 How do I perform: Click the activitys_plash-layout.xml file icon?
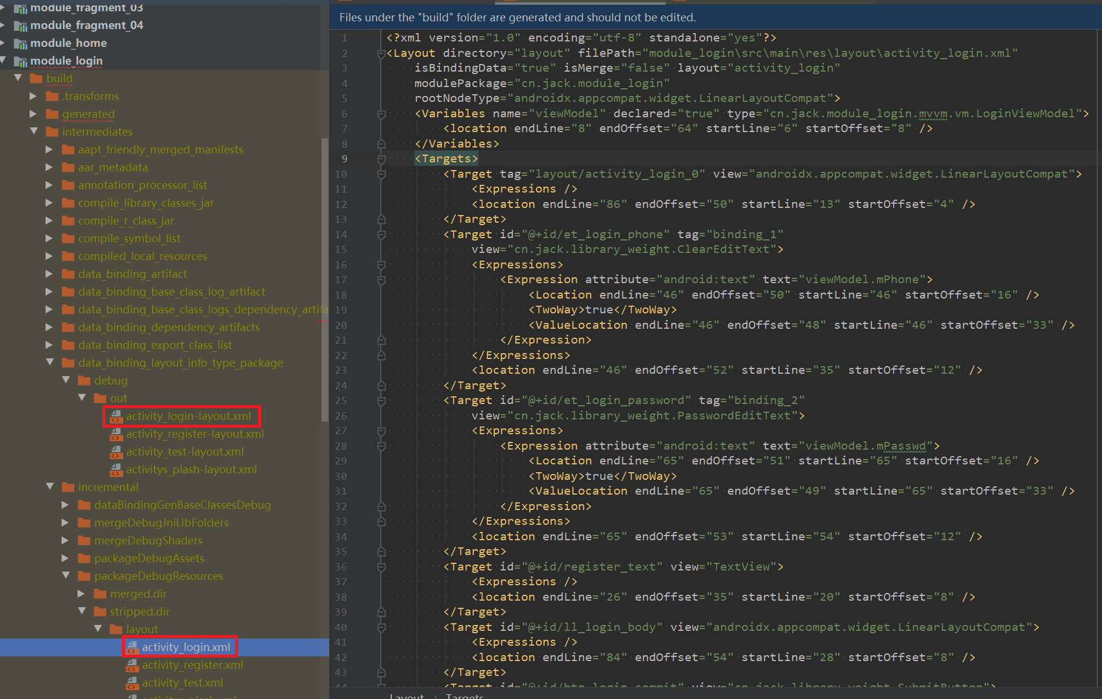click(x=116, y=470)
